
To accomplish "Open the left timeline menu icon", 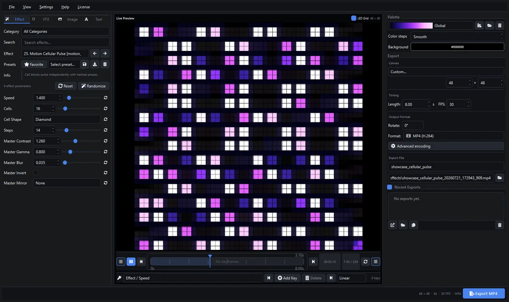I will [x=121, y=262].
